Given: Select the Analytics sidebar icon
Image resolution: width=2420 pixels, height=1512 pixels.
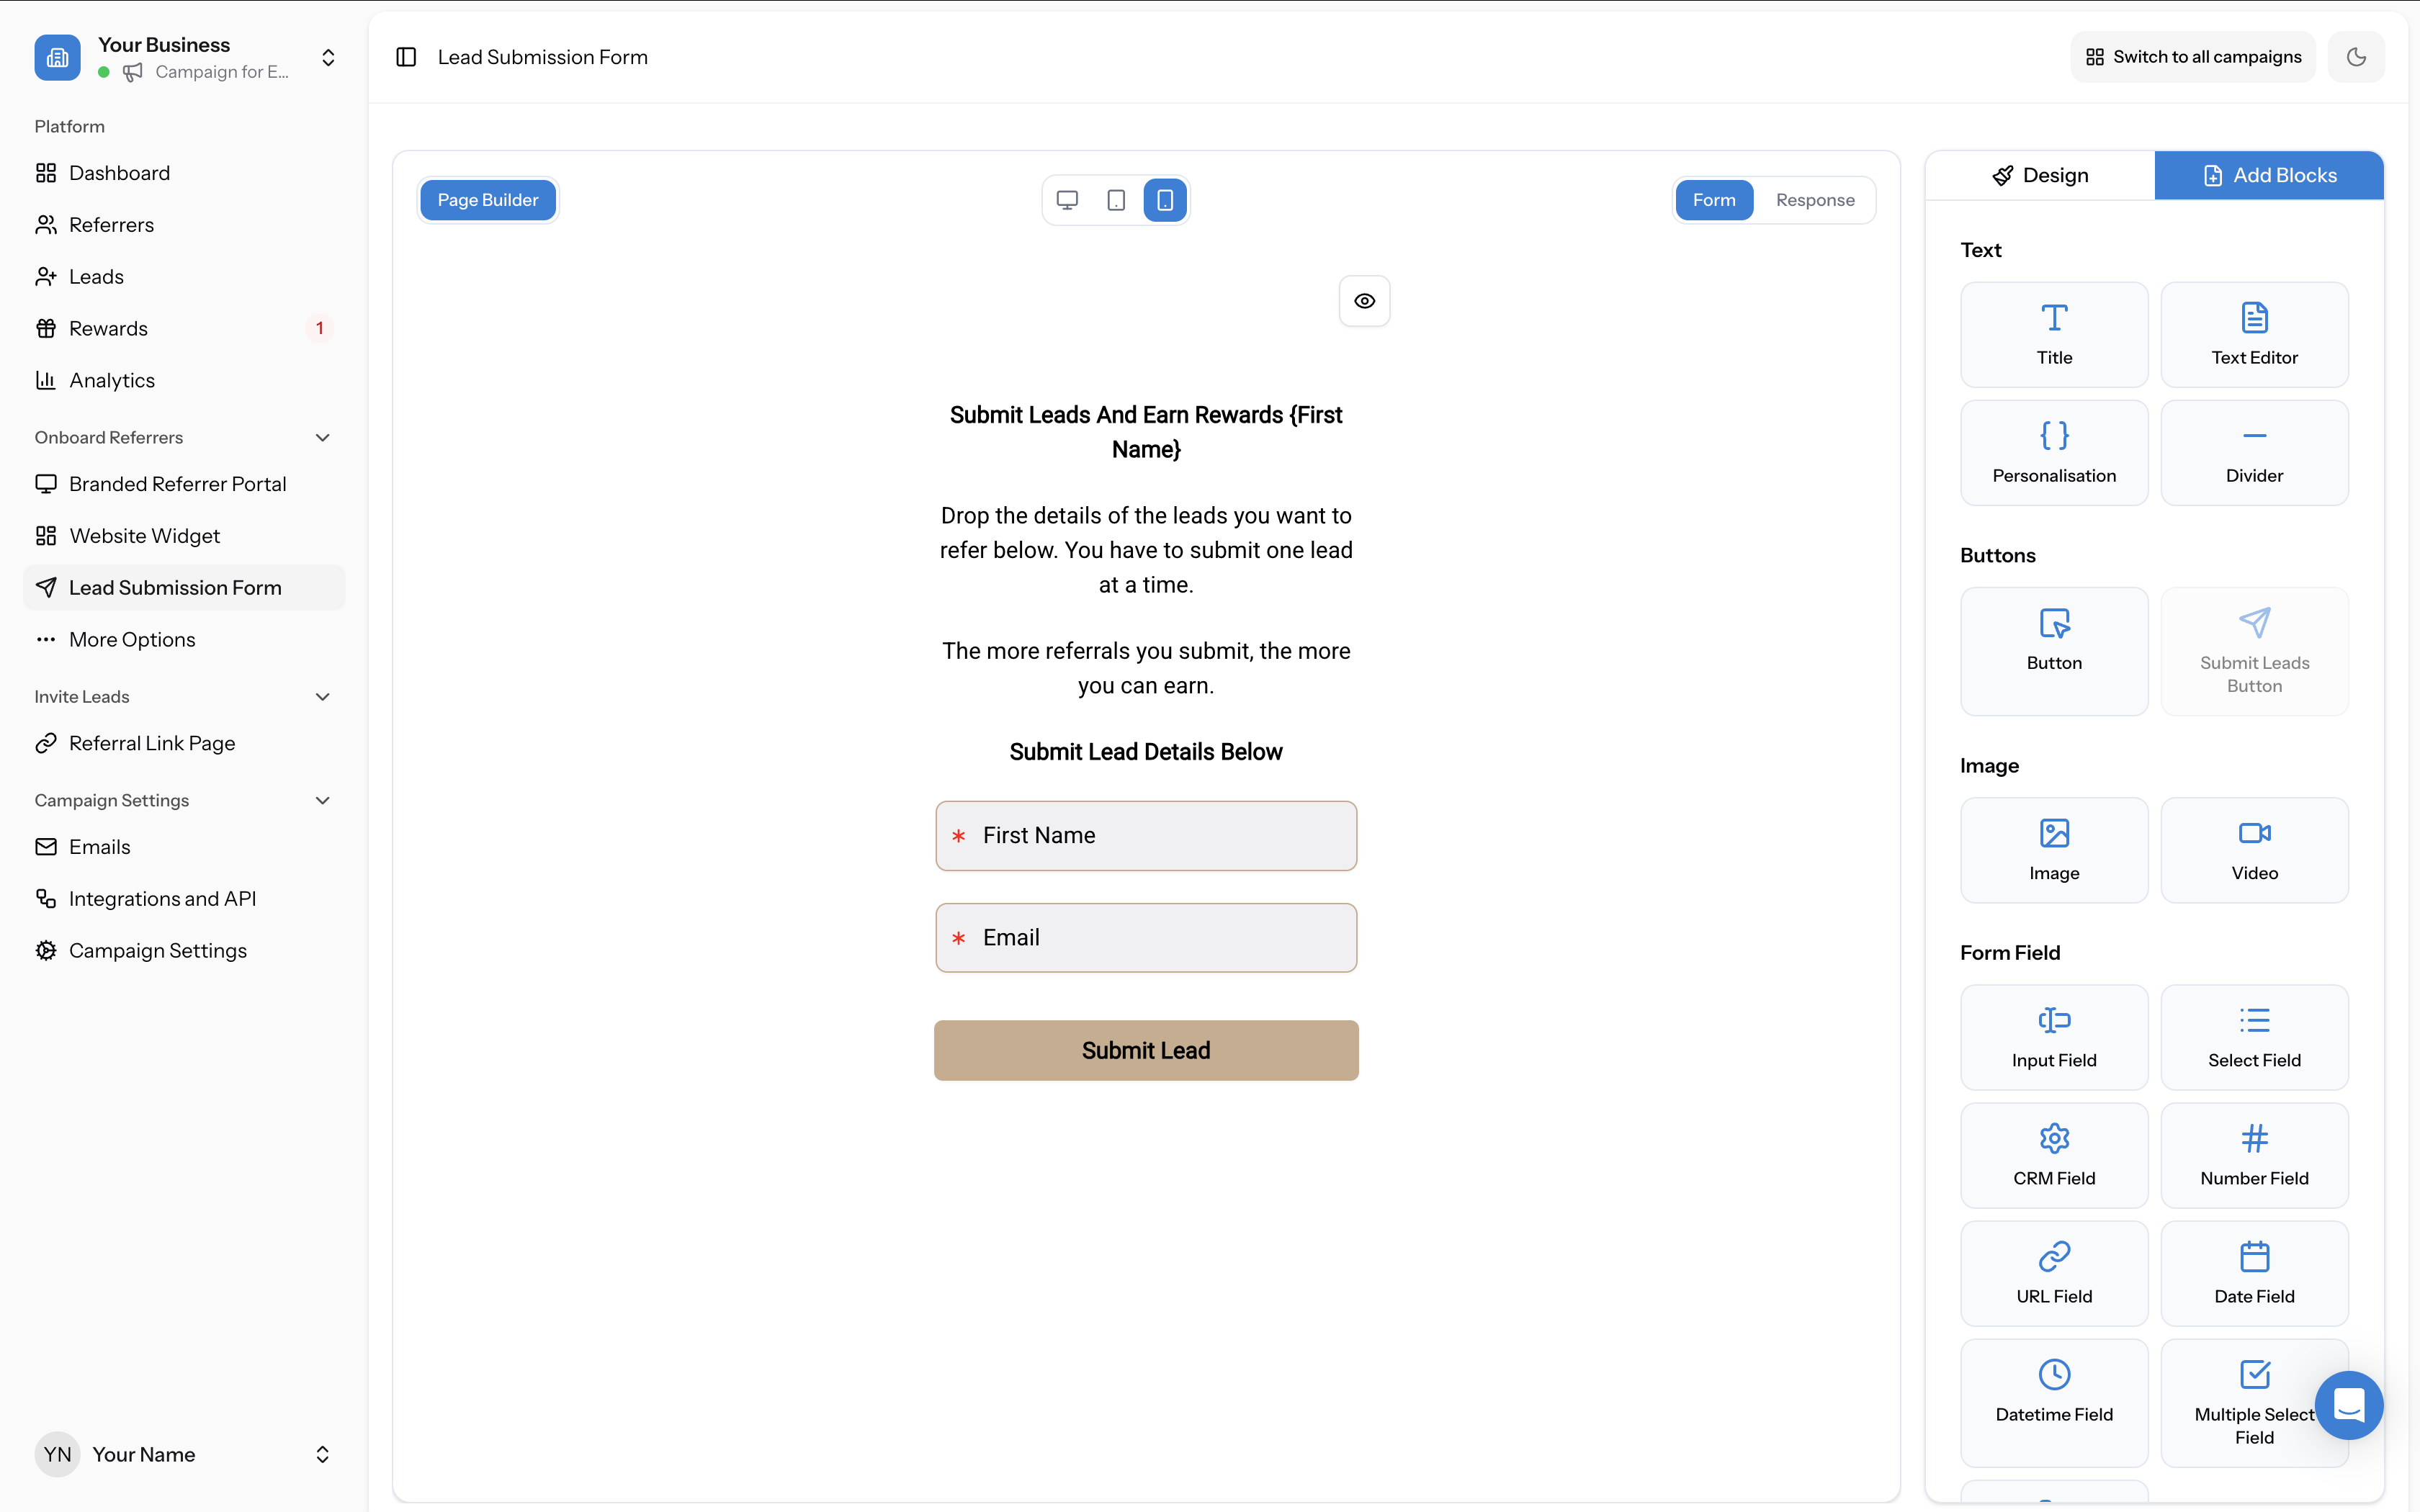Looking at the screenshot, I should (45, 380).
